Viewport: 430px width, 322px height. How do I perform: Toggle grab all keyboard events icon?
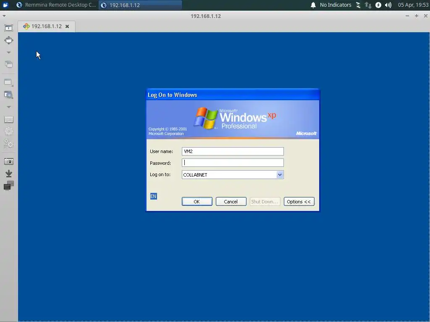[8, 119]
